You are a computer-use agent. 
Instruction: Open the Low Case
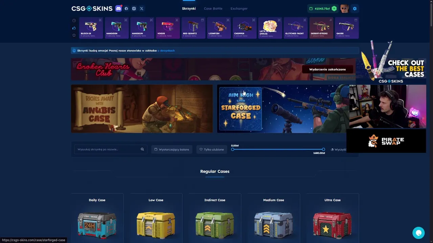(156, 218)
